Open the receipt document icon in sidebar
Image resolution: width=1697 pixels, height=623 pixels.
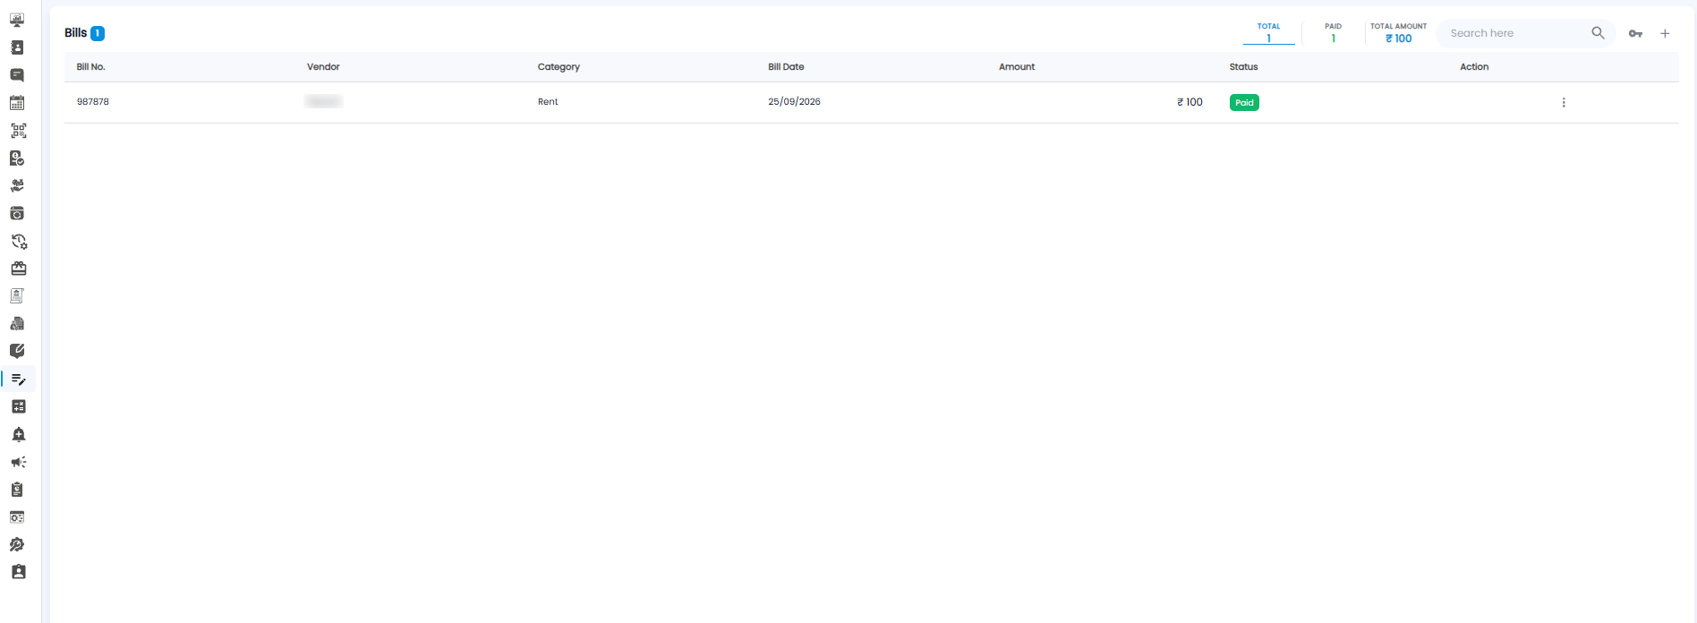[17, 296]
